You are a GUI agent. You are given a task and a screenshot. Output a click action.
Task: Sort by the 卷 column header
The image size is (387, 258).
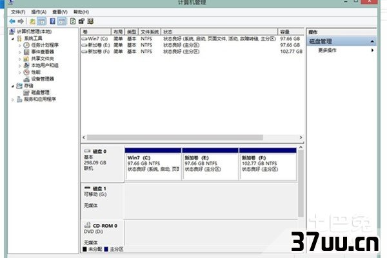[x=95, y=32]
